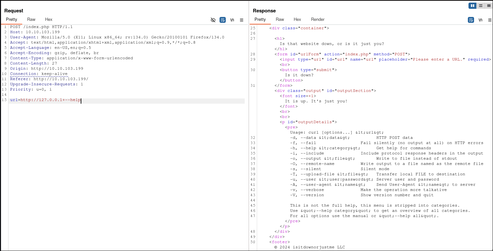
Task: Click the Accept: text/html header line
Action: pyautogui.click(x=103, y=42)
